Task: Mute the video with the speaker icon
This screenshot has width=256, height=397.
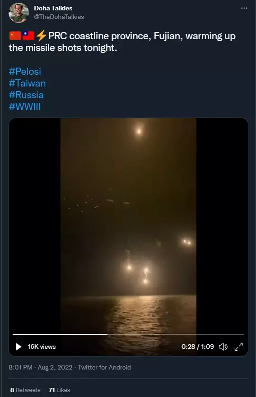Action: tap(223, 347)
